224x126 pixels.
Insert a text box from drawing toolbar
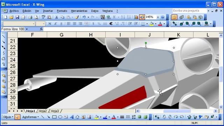66,117
